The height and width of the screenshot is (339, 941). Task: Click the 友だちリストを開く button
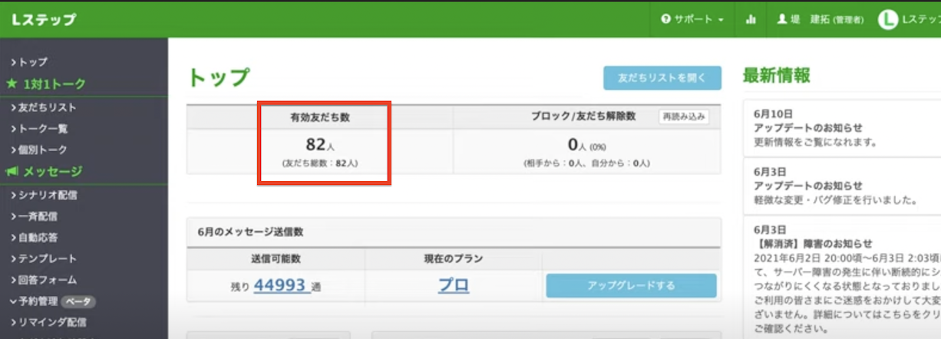point(662,78)
